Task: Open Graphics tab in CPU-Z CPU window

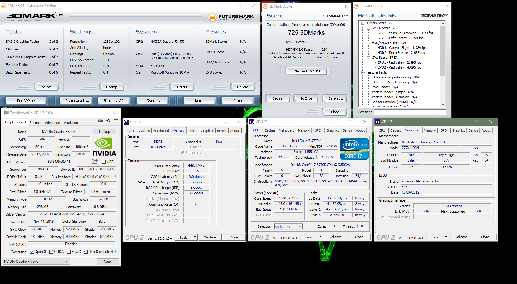Action: tap(333, 130)
